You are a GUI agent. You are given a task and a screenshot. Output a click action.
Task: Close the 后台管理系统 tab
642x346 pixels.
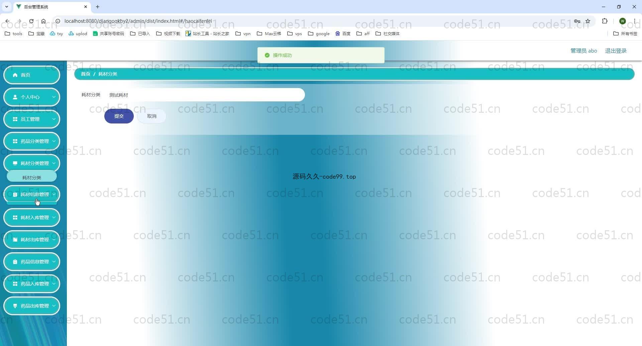pyautogui.click(x=86, y=7)
